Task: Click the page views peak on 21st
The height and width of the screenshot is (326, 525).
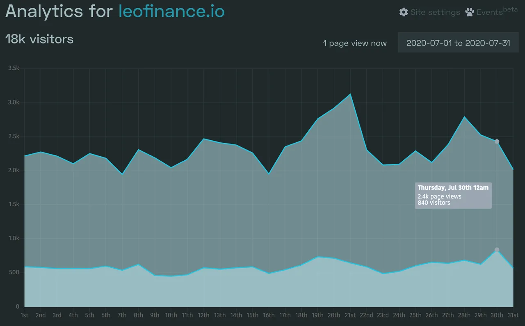Action: coord(350,94)
